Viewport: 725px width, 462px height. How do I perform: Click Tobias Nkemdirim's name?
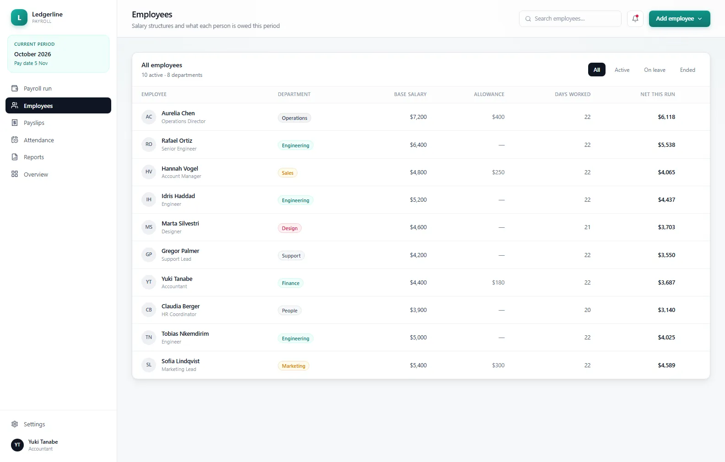click(x=185, y=334)
